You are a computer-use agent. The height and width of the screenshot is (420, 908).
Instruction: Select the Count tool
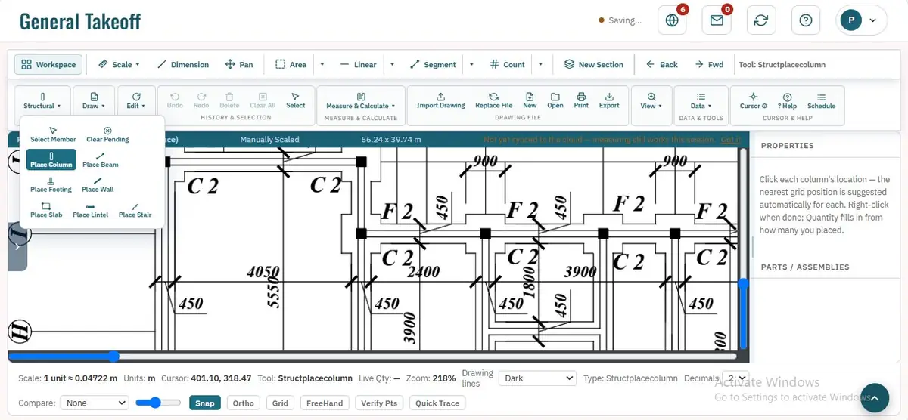click(507, 65)
